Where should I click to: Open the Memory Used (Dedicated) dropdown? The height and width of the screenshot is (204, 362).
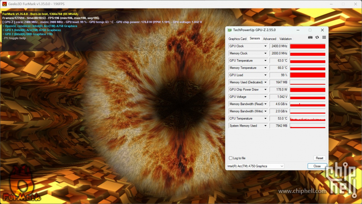(x=265, y=82)
